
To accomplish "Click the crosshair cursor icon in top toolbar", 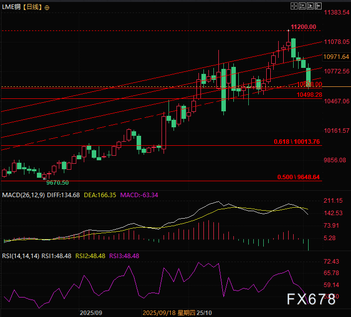I will coord(294,5).
